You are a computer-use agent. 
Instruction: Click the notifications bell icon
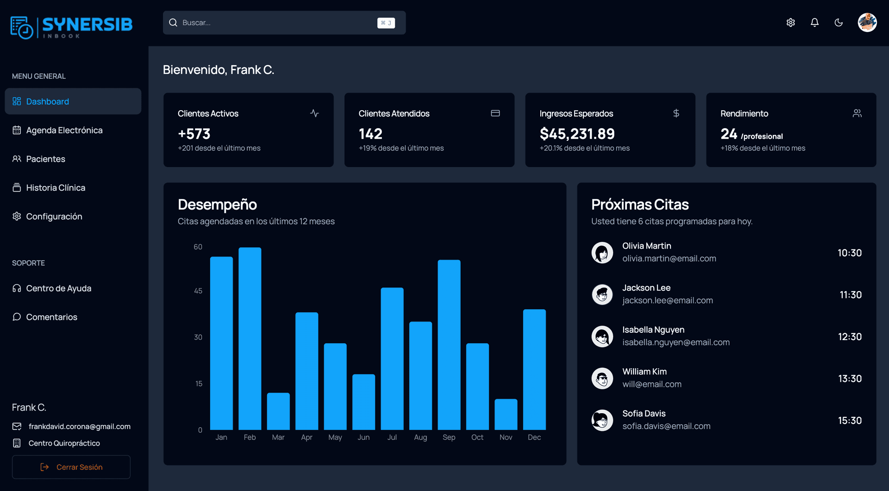click(814, 23)
